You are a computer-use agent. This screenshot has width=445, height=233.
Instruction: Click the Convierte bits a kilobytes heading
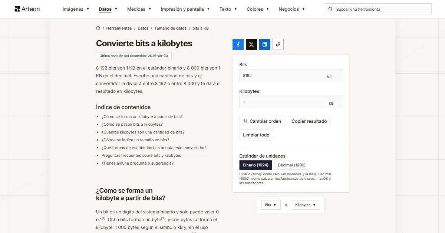tap(144, 43)
